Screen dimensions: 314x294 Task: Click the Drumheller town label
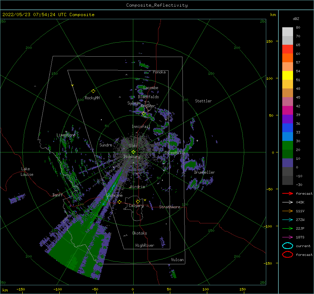pos(204,172)
